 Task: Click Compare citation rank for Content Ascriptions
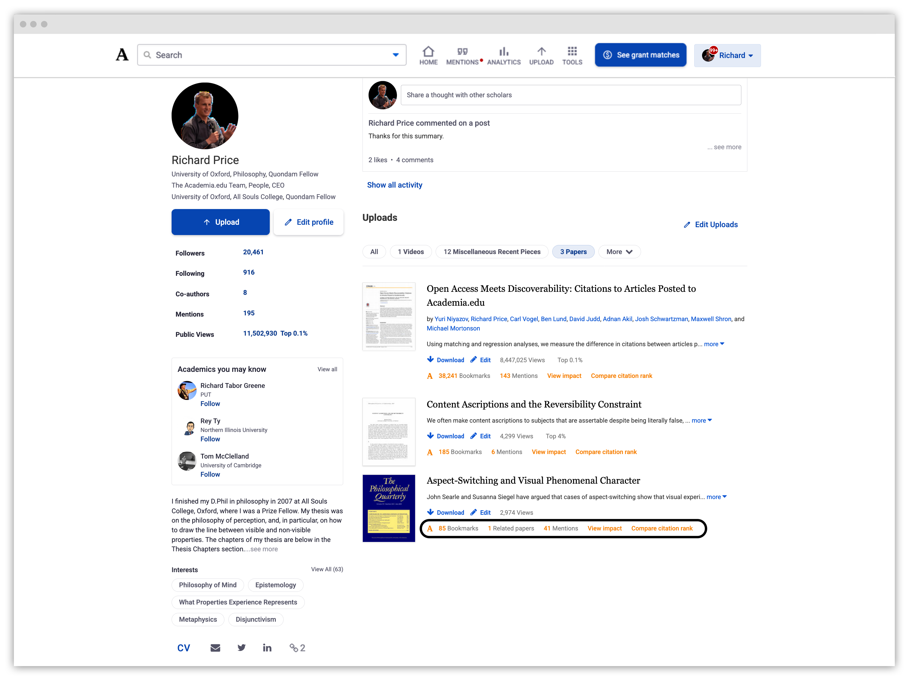(x=606, y=452)
